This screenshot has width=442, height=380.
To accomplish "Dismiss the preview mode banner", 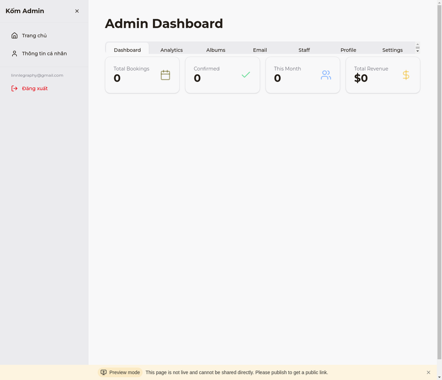I will (x=428, y=373).
